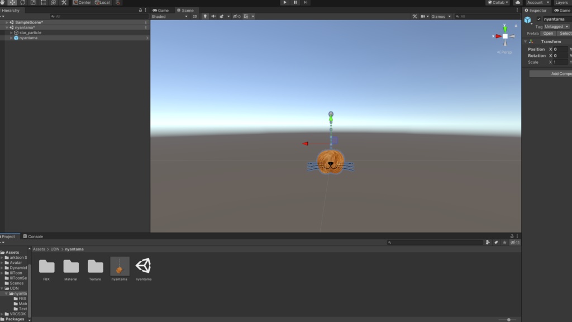Switch to the Game tab
Viewport: 572px width, 322px height.
pyautogui.click(x=160, y=10)
